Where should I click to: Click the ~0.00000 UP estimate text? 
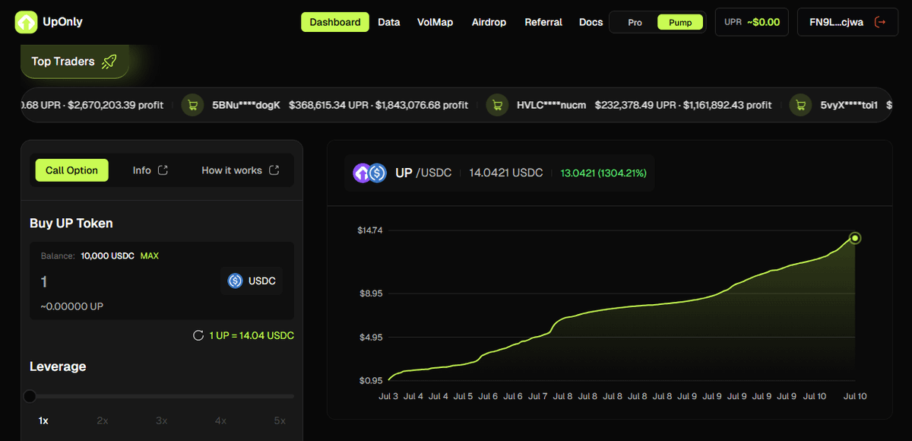[71, 306]
